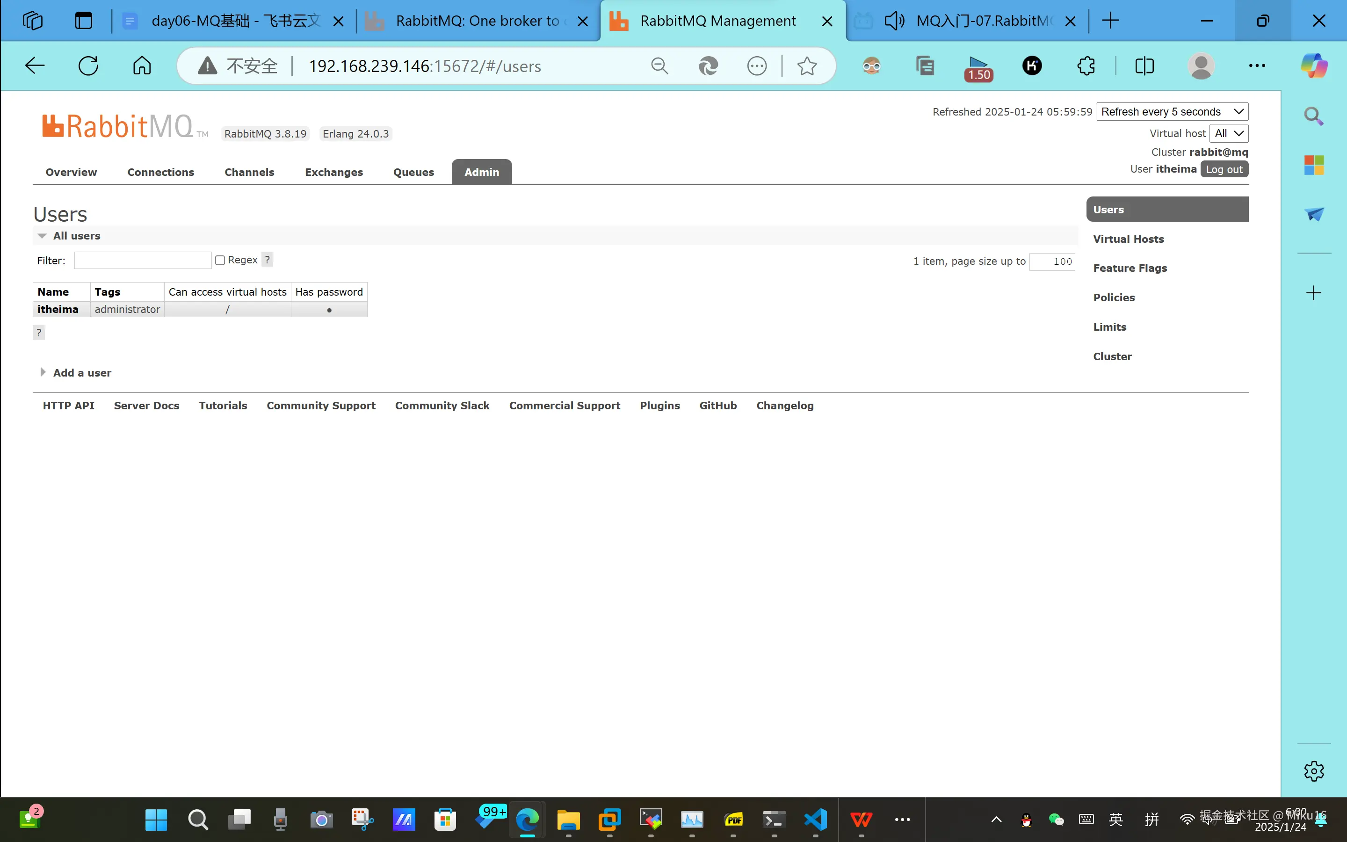The image size is (1347, 842).
Task: Add page to favorites with star icon
Action: (806, 65)
